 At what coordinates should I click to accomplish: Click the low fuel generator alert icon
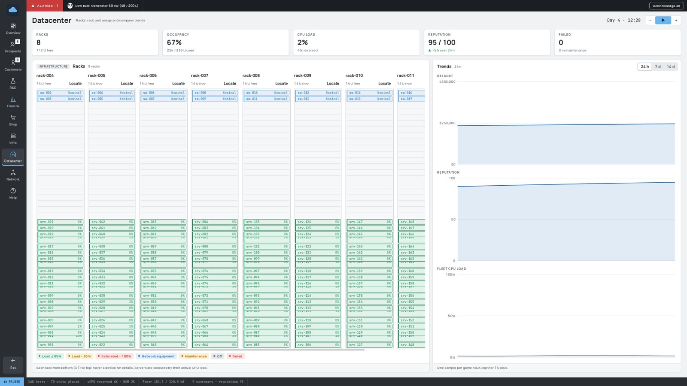(x=70, y=6)
